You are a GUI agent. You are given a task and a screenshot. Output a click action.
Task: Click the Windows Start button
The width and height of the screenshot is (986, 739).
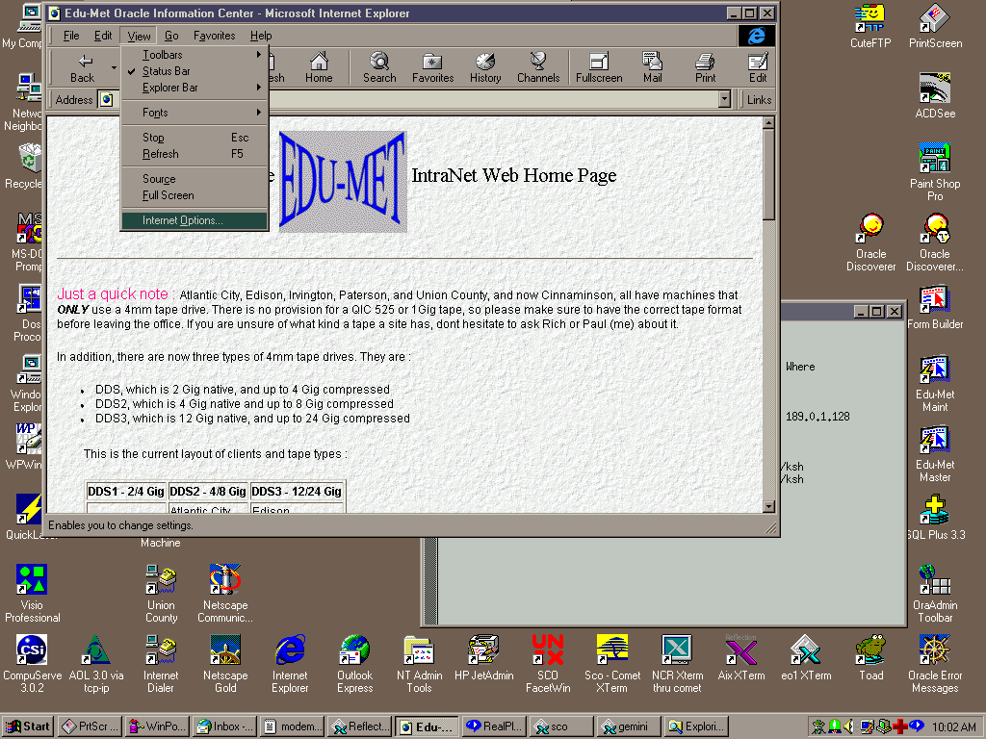tap(28, 726)
